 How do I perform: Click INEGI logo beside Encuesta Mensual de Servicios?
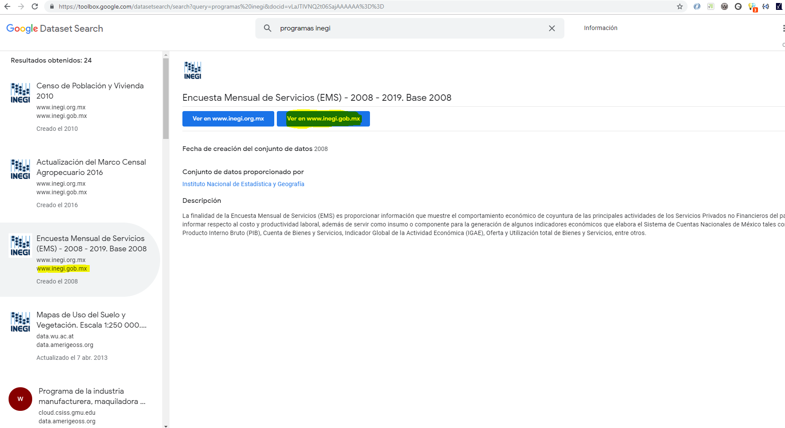(20, 245)
